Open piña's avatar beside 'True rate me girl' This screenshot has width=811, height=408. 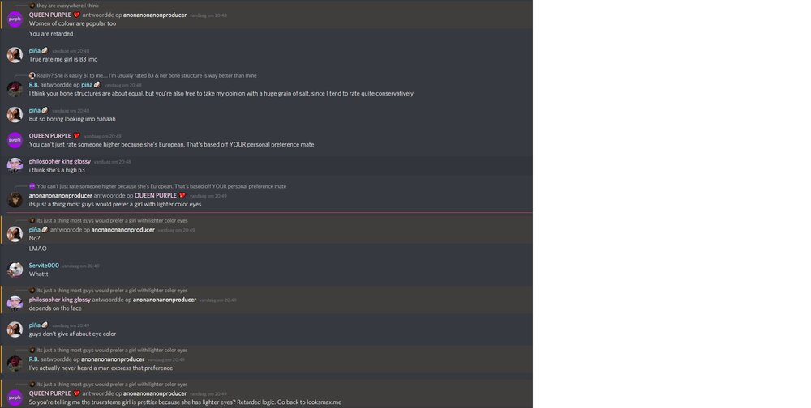tap(15, 55)
